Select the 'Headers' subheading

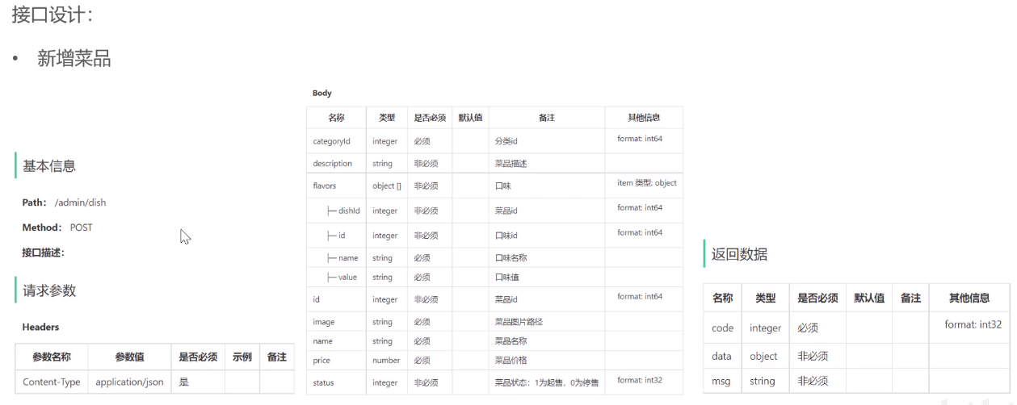point(40,327)
